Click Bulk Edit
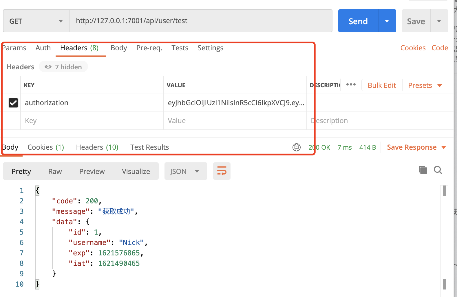The height and width of the screenshot is (297, 457). click(382, 86)
